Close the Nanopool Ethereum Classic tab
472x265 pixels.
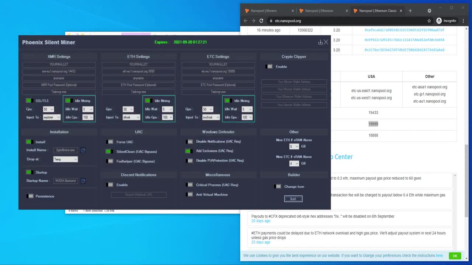pyautogui.click(x=401, y=11)
